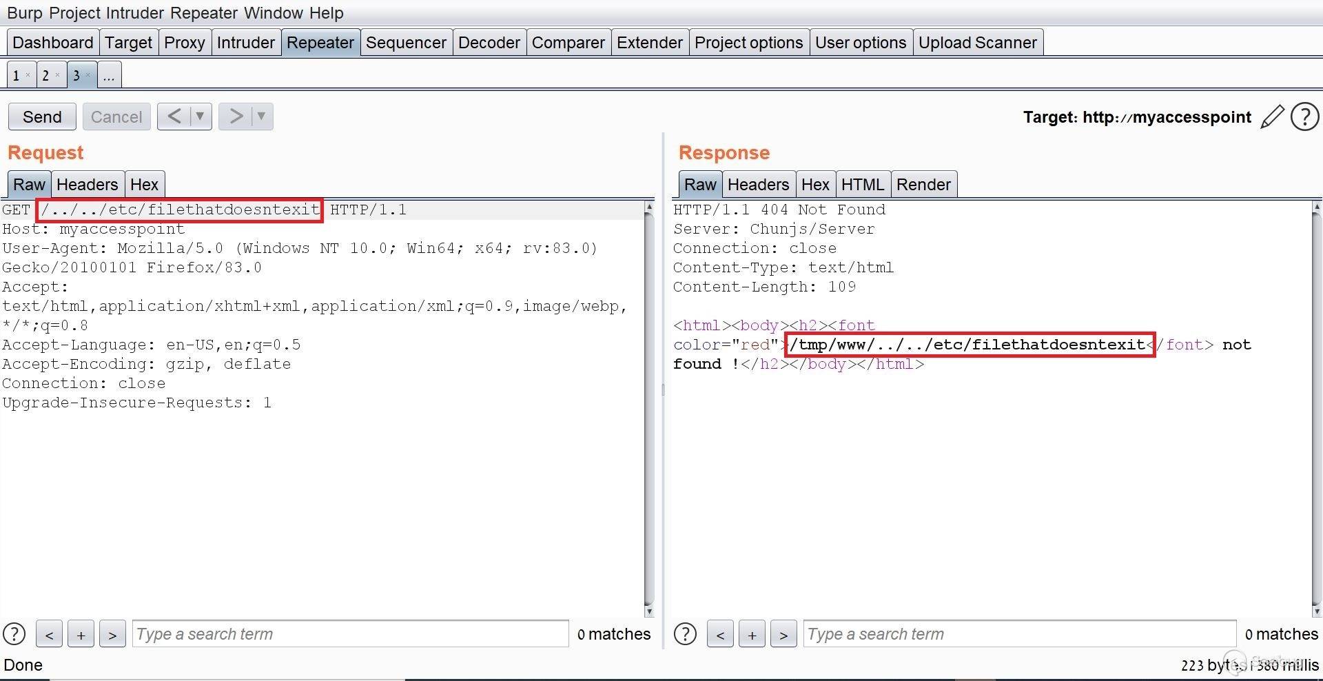The image size is (1323, 681).
Task: Go to previous match in request search
Action: tap(49, 634)
